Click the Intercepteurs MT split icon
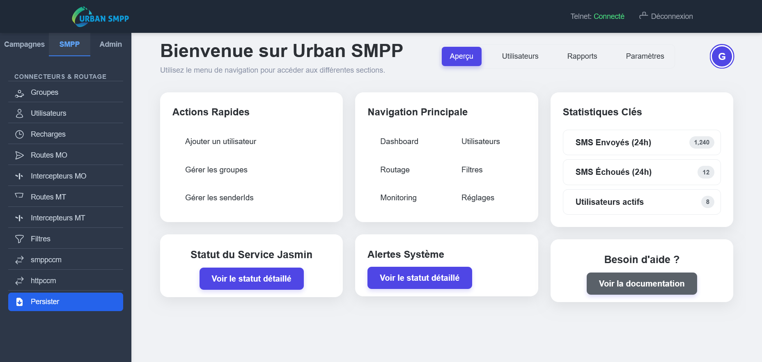 (x=19, y=218)
